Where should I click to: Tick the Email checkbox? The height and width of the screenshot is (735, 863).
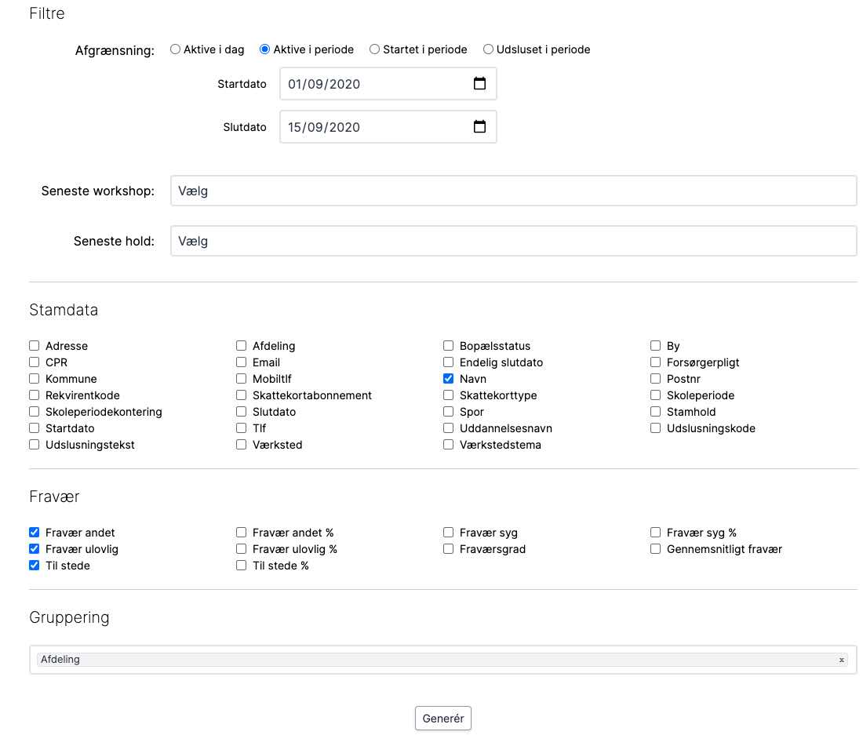[x=241, y=362]
